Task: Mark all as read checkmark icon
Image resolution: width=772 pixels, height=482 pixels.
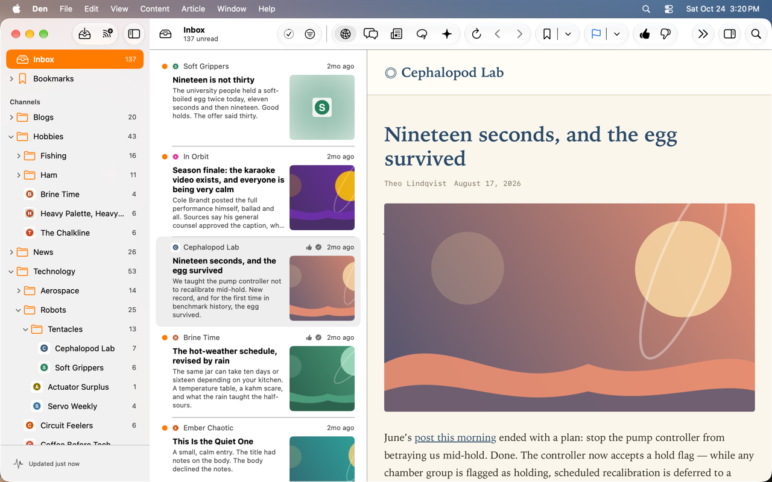Action: pyautogui.click(x=289, y=34)
